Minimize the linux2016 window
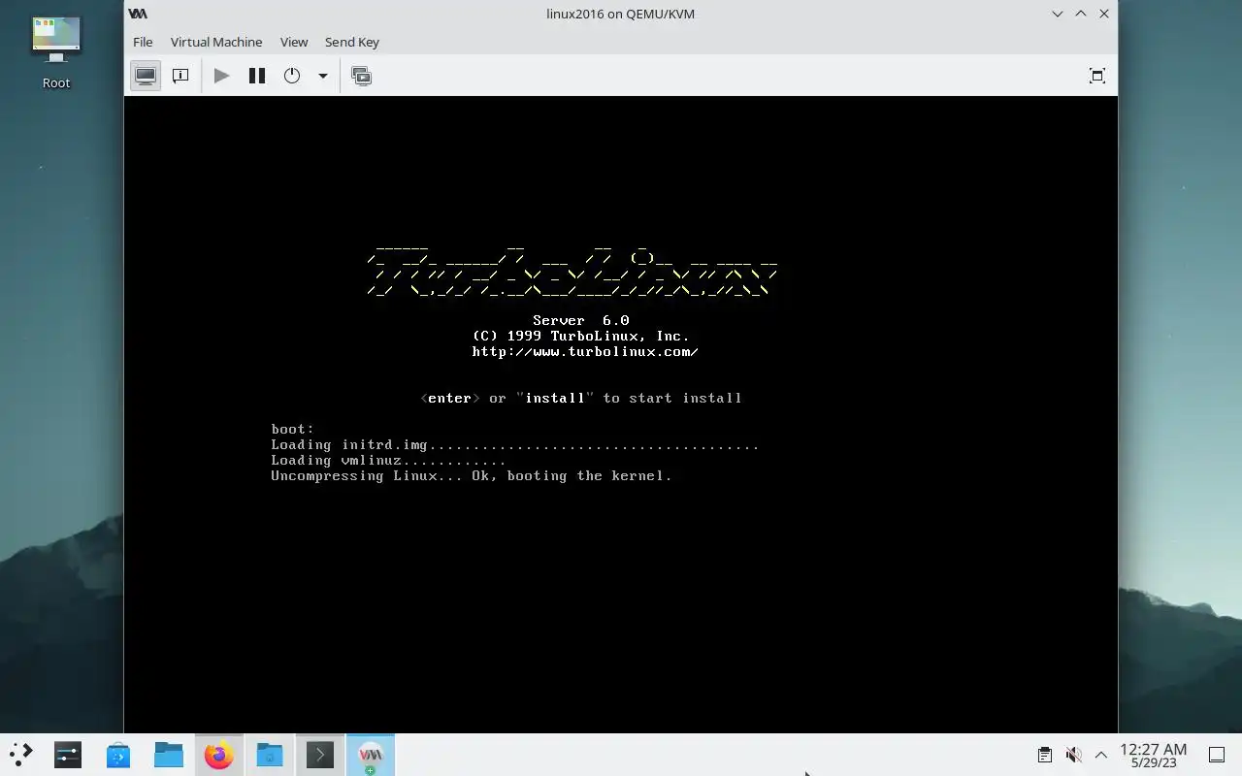 (x=1058, y=14)
